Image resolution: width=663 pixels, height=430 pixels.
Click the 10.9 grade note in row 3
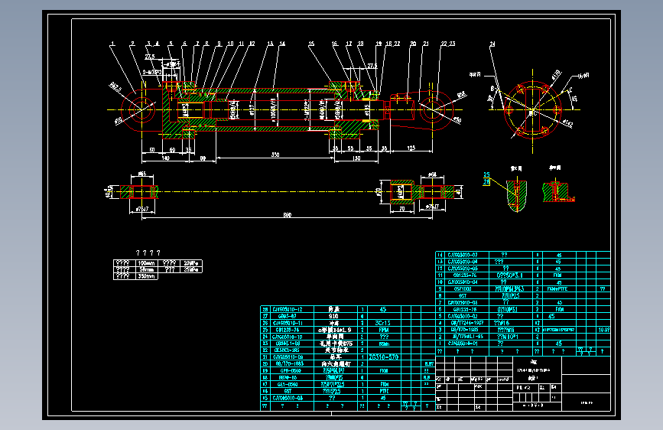pos(604,330)
